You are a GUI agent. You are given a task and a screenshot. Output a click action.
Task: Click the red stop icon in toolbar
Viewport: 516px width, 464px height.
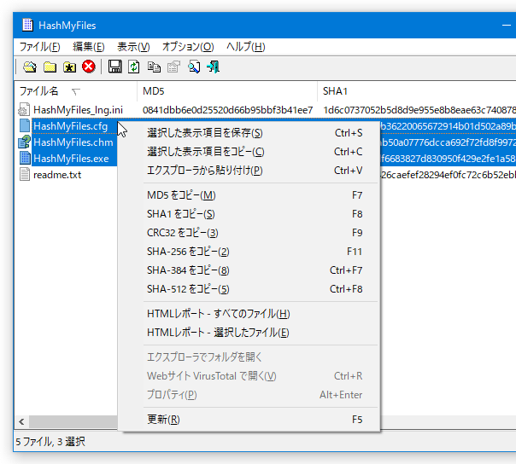coord(89,67)
